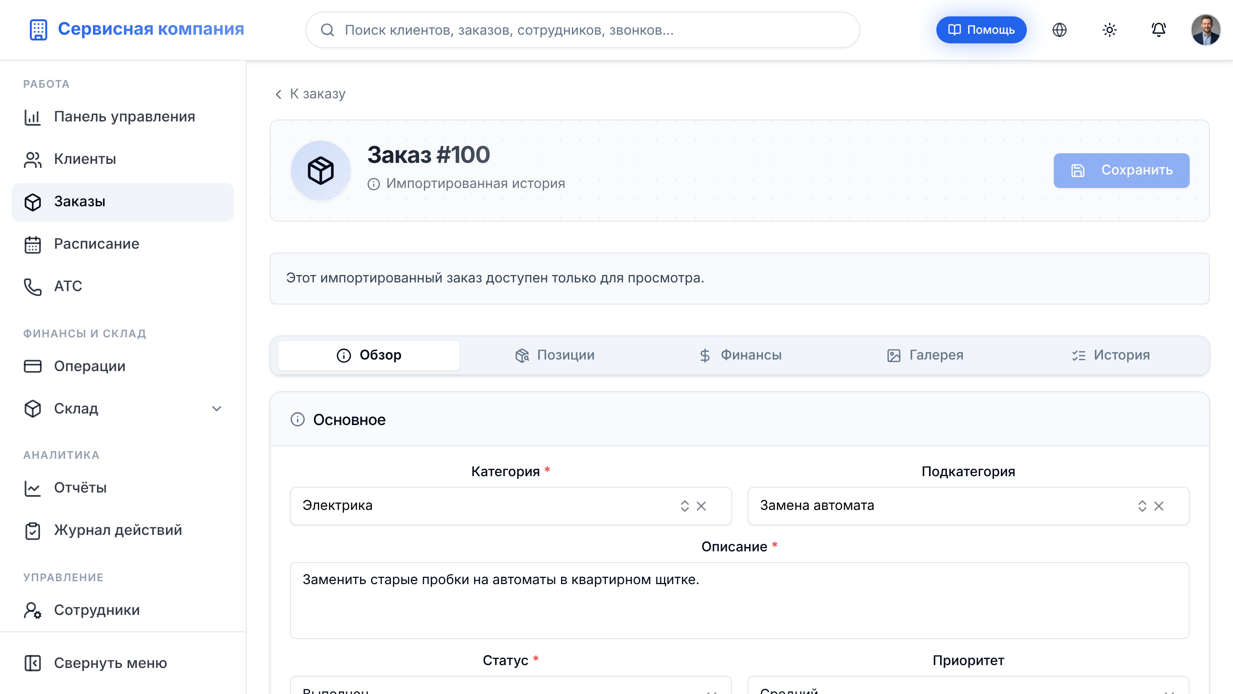The height and width of the screenshot is (694, 1233).
Task: Switch to the История tab
Action: coord(1111,356)
